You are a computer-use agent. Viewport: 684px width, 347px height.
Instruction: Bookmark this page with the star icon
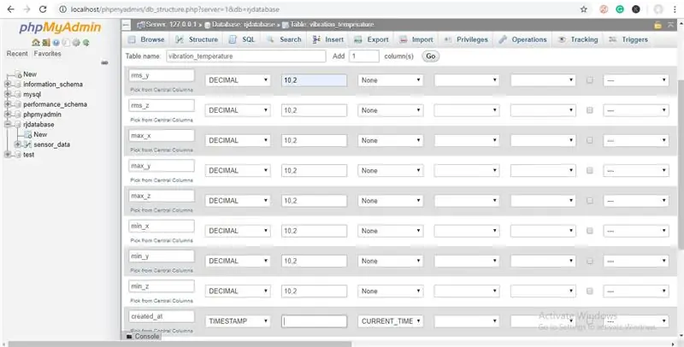pos(583,9)
